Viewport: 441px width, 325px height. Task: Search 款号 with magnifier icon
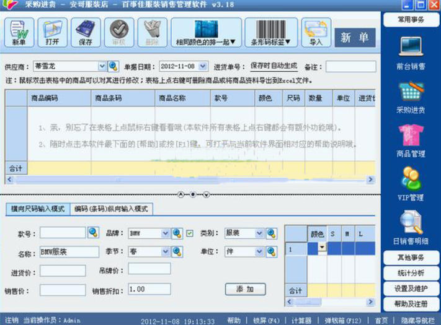point(94,233)
